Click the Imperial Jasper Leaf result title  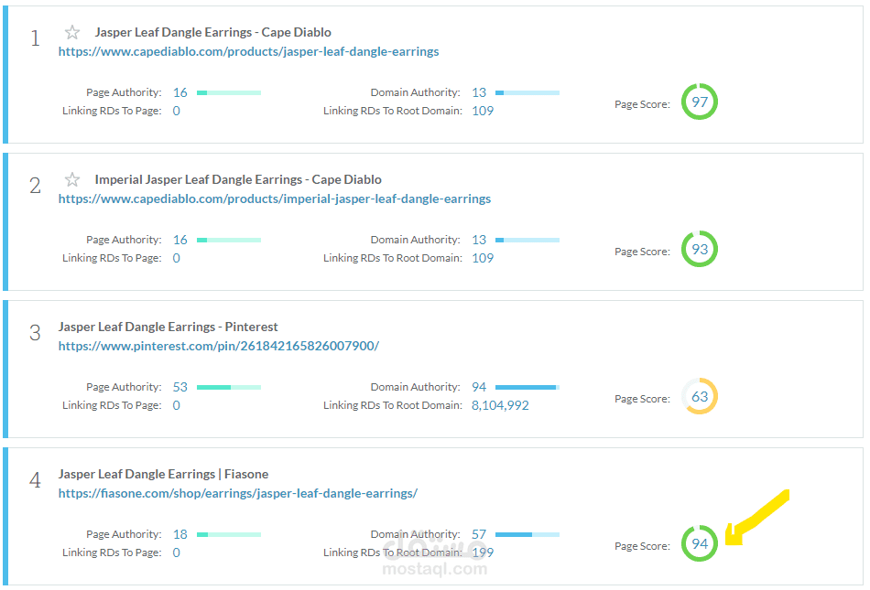pyautogui.click(x=238, y=179)
